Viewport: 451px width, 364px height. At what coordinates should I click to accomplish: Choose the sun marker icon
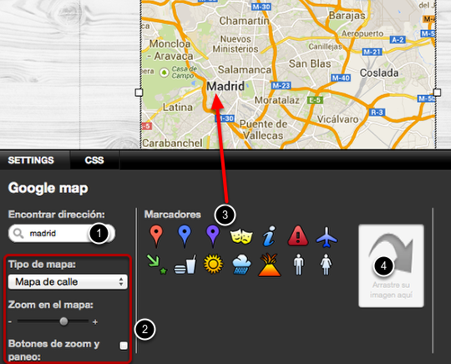tap(213, 264)
